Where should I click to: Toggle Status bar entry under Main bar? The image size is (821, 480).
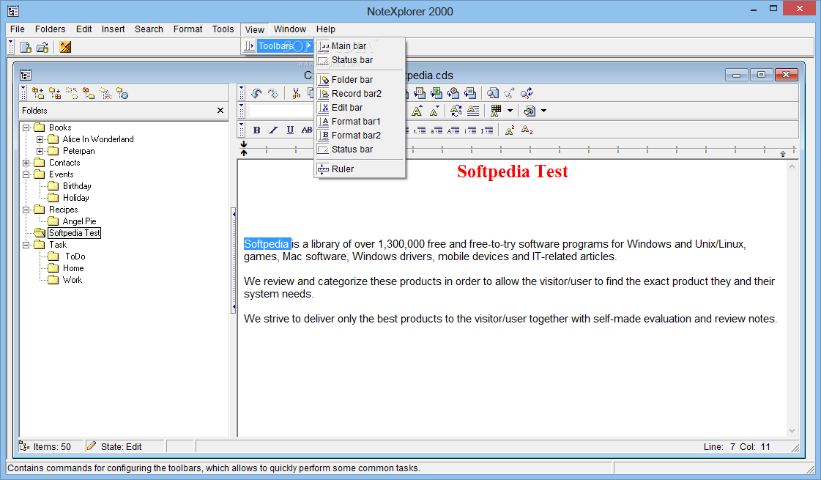pyautogui.click(x=360, y=60)
